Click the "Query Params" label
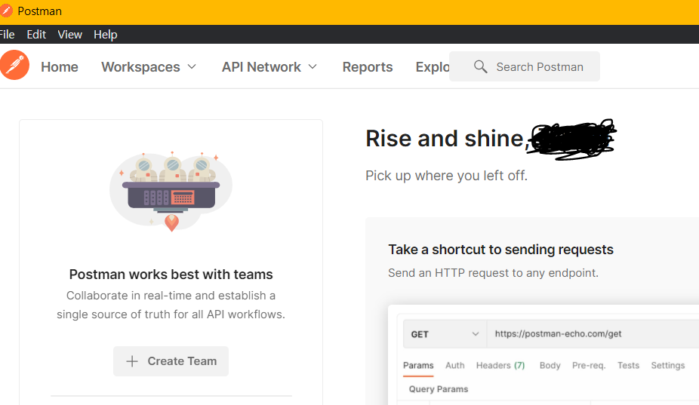This screenshot has width=699, height=405. [439, 389]
